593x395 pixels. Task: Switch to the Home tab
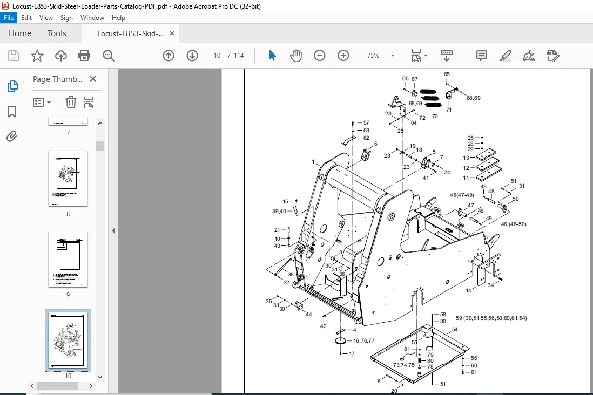(20, 33)
